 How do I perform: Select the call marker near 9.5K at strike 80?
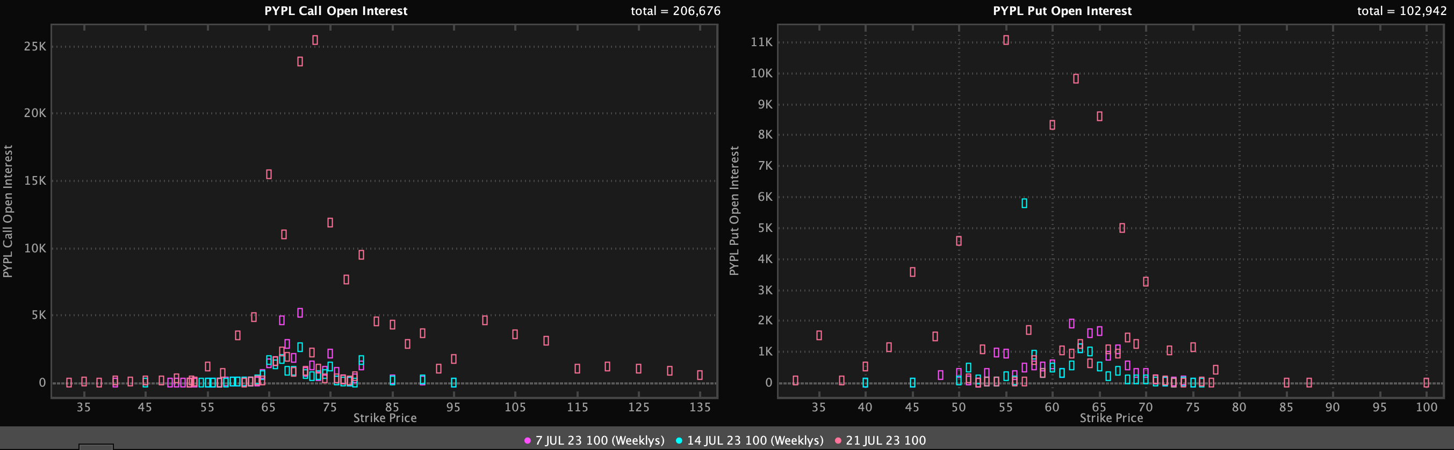coord(361,255)
